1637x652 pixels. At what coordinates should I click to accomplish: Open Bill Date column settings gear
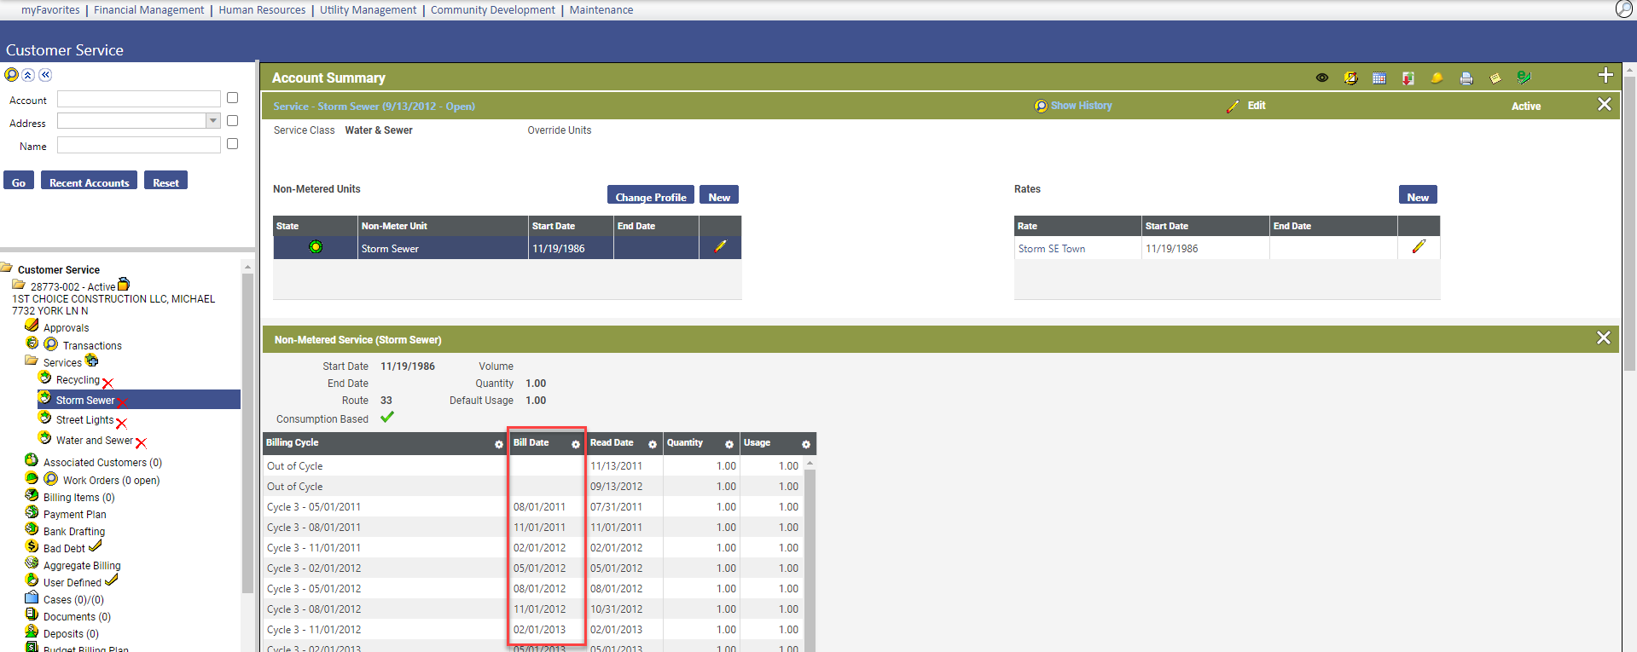[575, 444]
